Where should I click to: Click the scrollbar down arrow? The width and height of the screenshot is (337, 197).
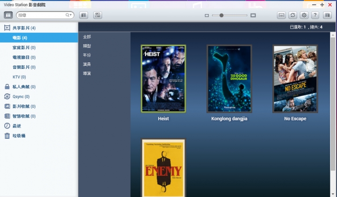[333, 194]
